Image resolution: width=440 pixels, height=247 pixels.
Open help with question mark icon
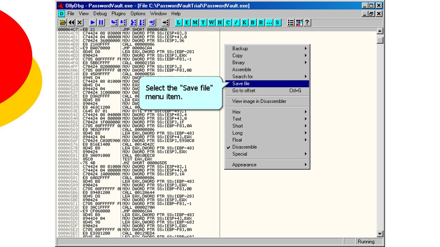tap(307, 23)
